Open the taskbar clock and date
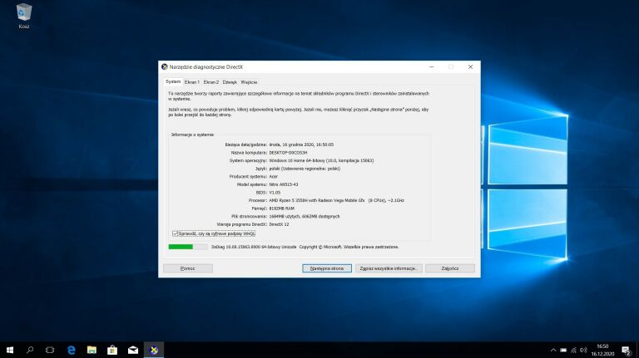This screenshot has height=358, width=639. click(602, 350)
